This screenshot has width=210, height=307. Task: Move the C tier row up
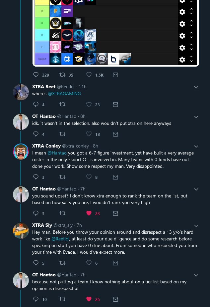191,21
